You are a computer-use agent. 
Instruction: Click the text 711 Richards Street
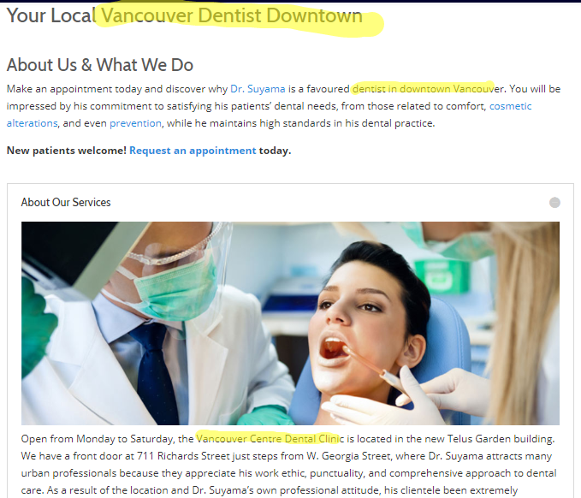pyautogui.click(x=183, y=456)
